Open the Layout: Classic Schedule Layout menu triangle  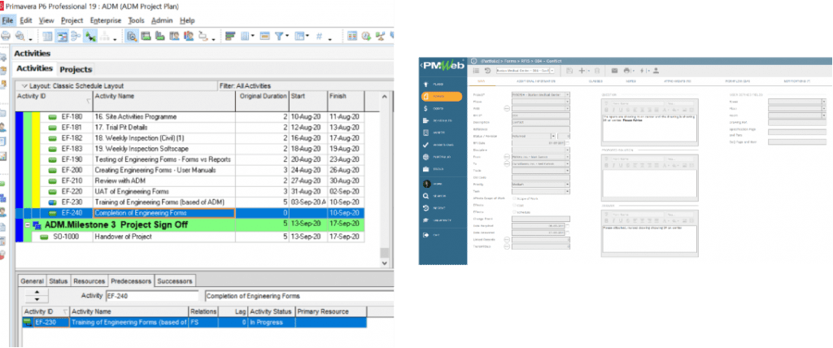24,86
